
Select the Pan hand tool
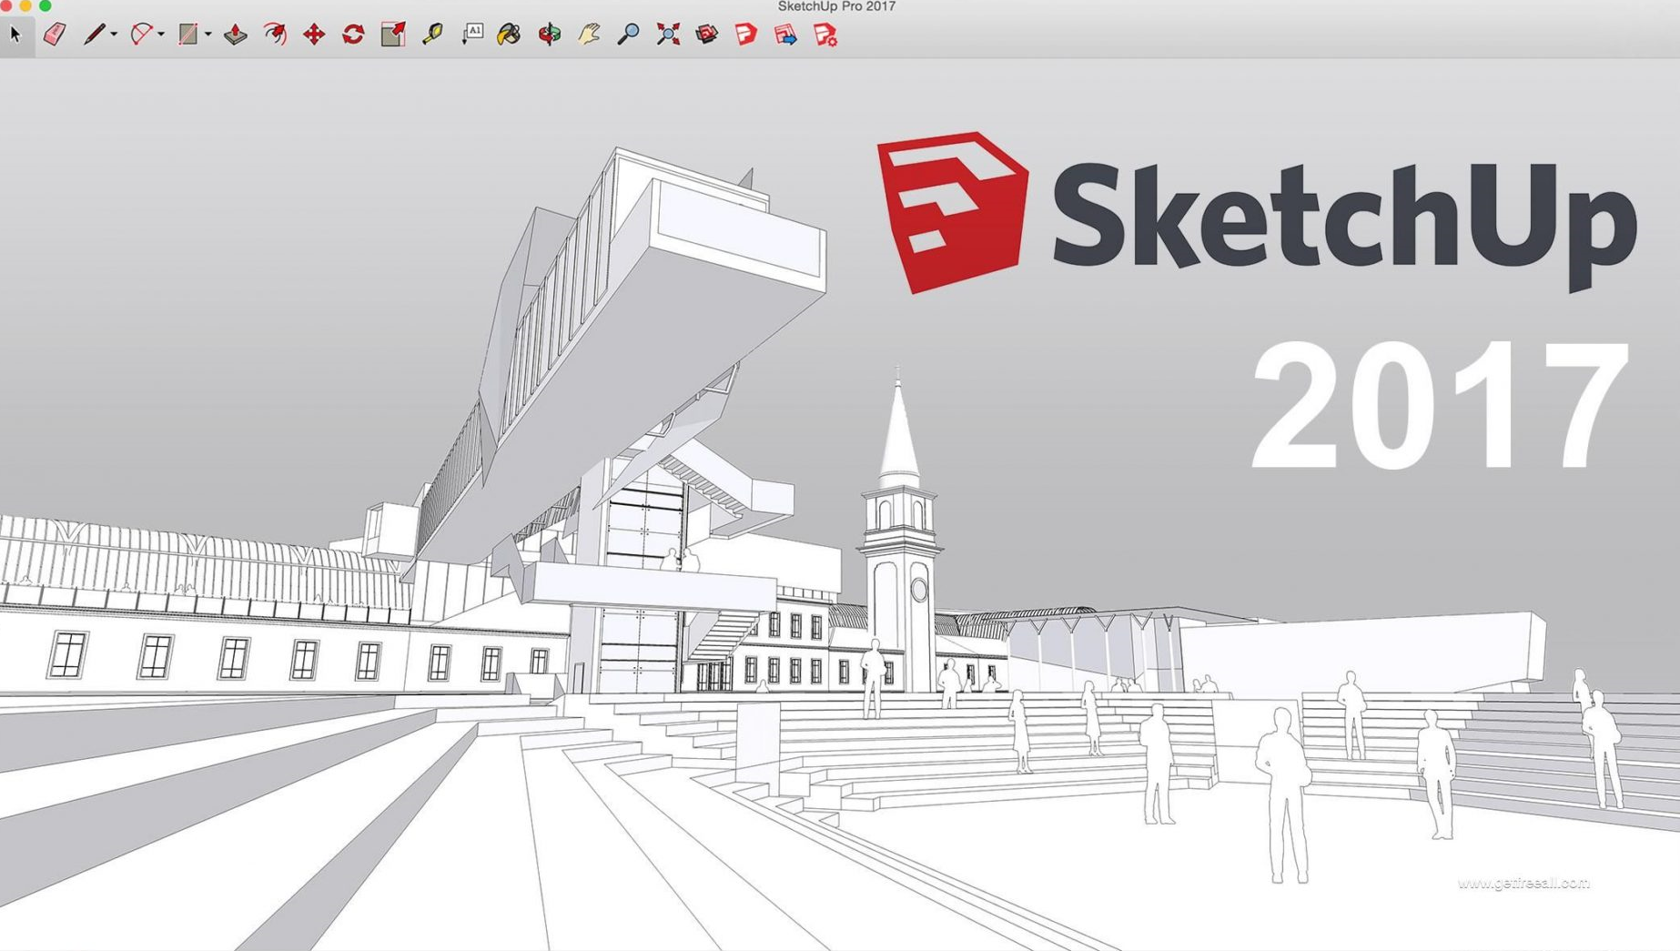(x=589, y=35)
